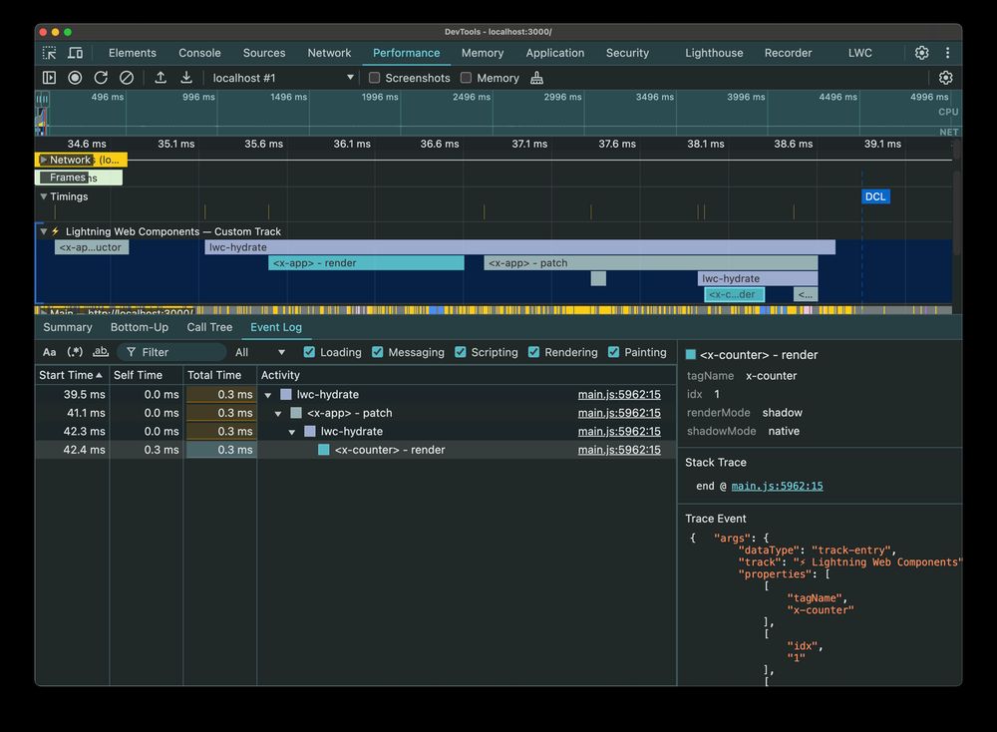Click the Frames track label
This screenshot has height=732, width=997.
pos(68,178)
